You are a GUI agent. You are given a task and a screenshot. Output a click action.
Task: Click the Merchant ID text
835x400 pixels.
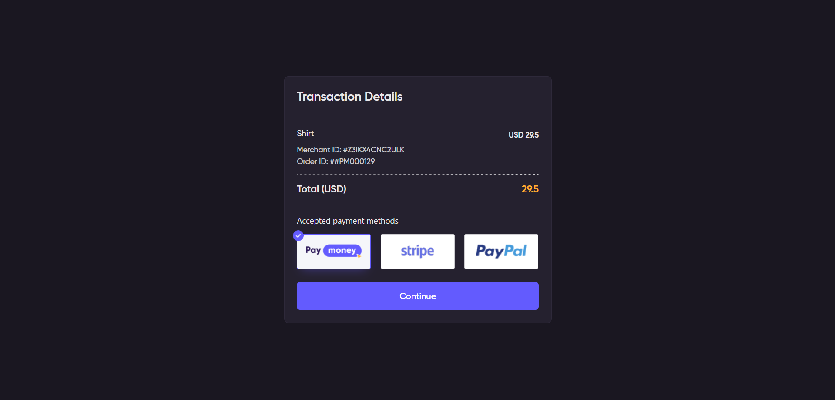click(x=351, y=150)
